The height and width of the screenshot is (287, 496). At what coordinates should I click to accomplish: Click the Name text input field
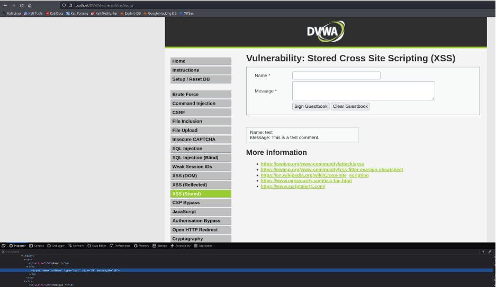click(336, 76)
